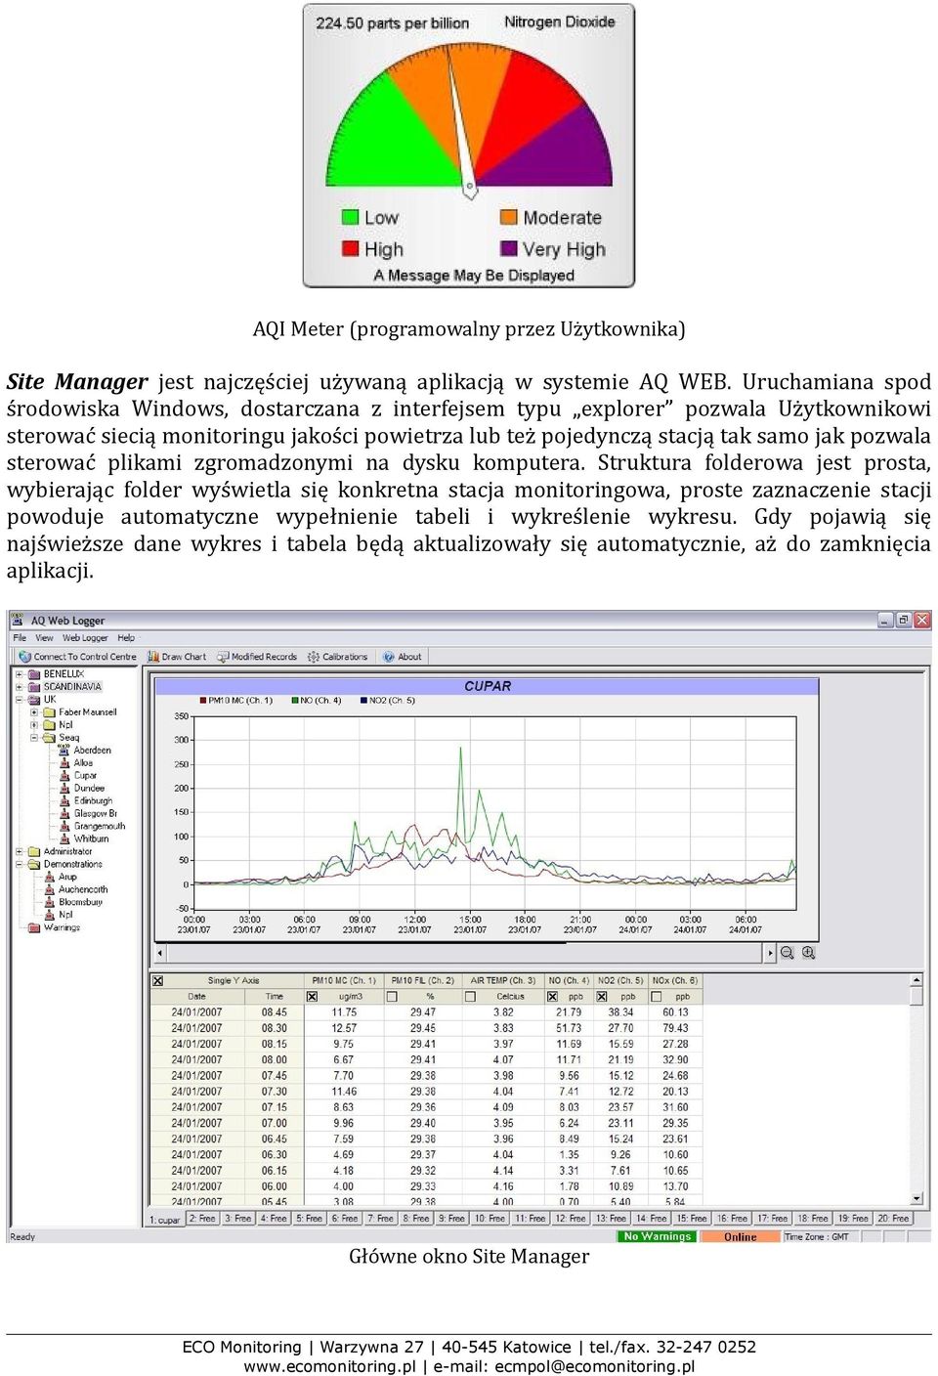Switch to the 1: cupar tab

165,1220
